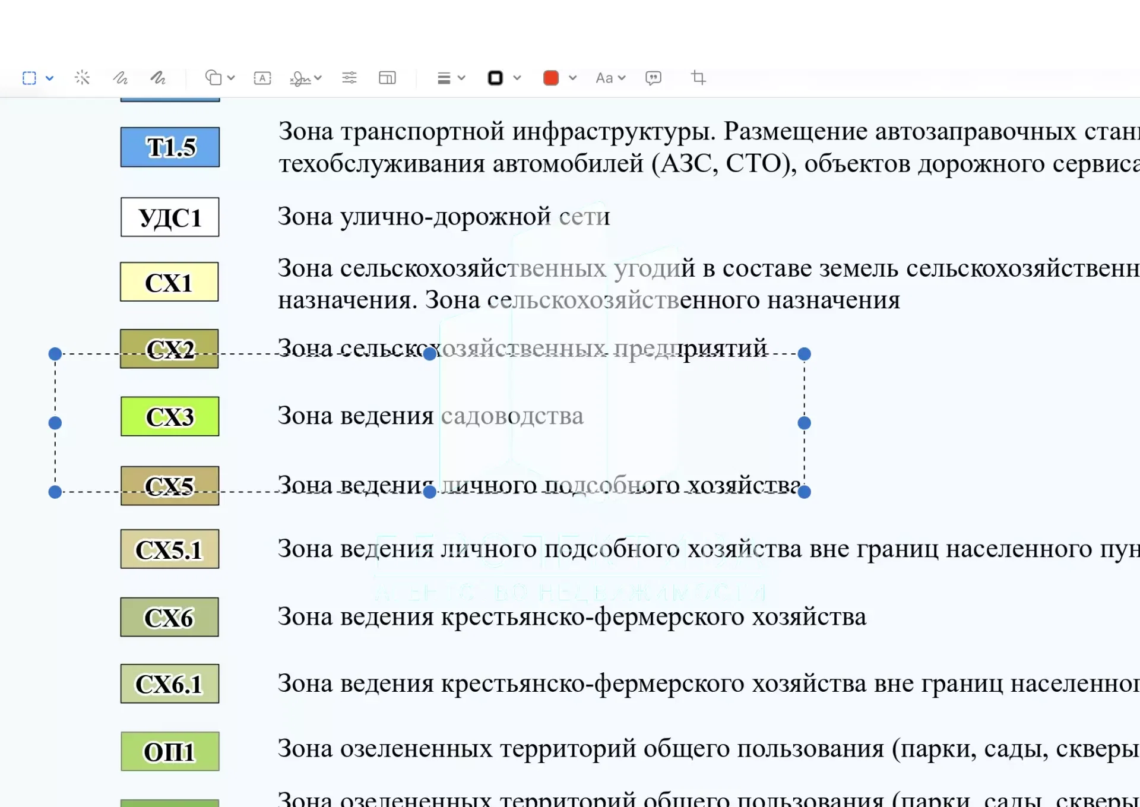Select the rectangular selection tool
Viewport: 1140px width, 807px height.
pos(29,78)
